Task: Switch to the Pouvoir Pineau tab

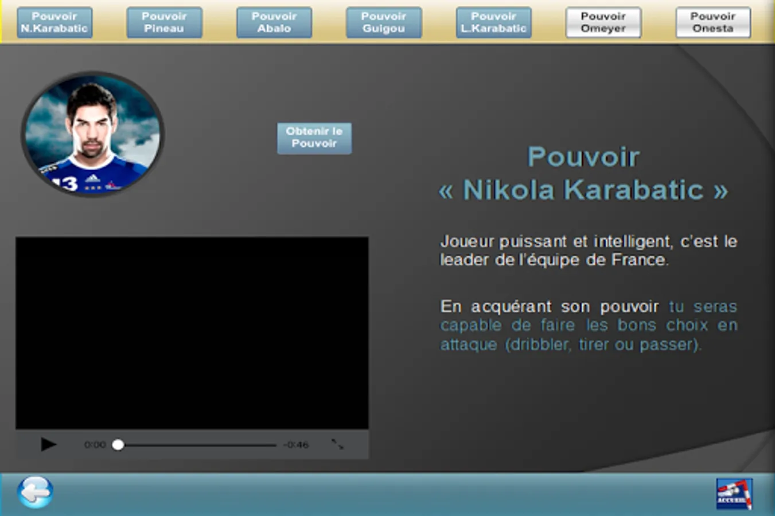Action: point(164,22)
